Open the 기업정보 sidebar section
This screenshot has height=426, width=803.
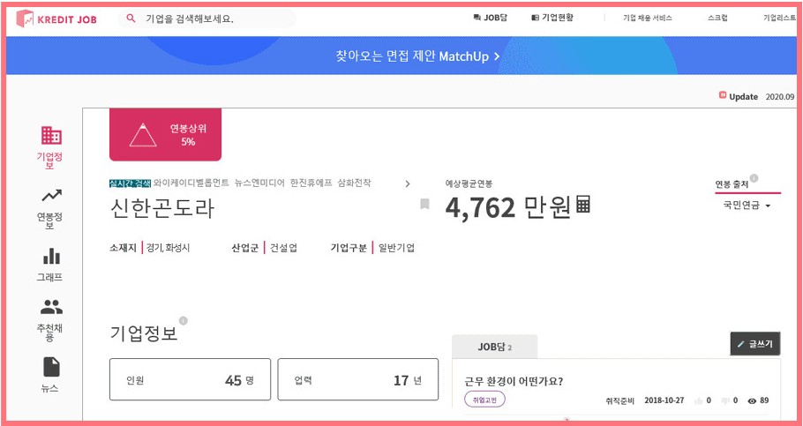pos(51,147)
